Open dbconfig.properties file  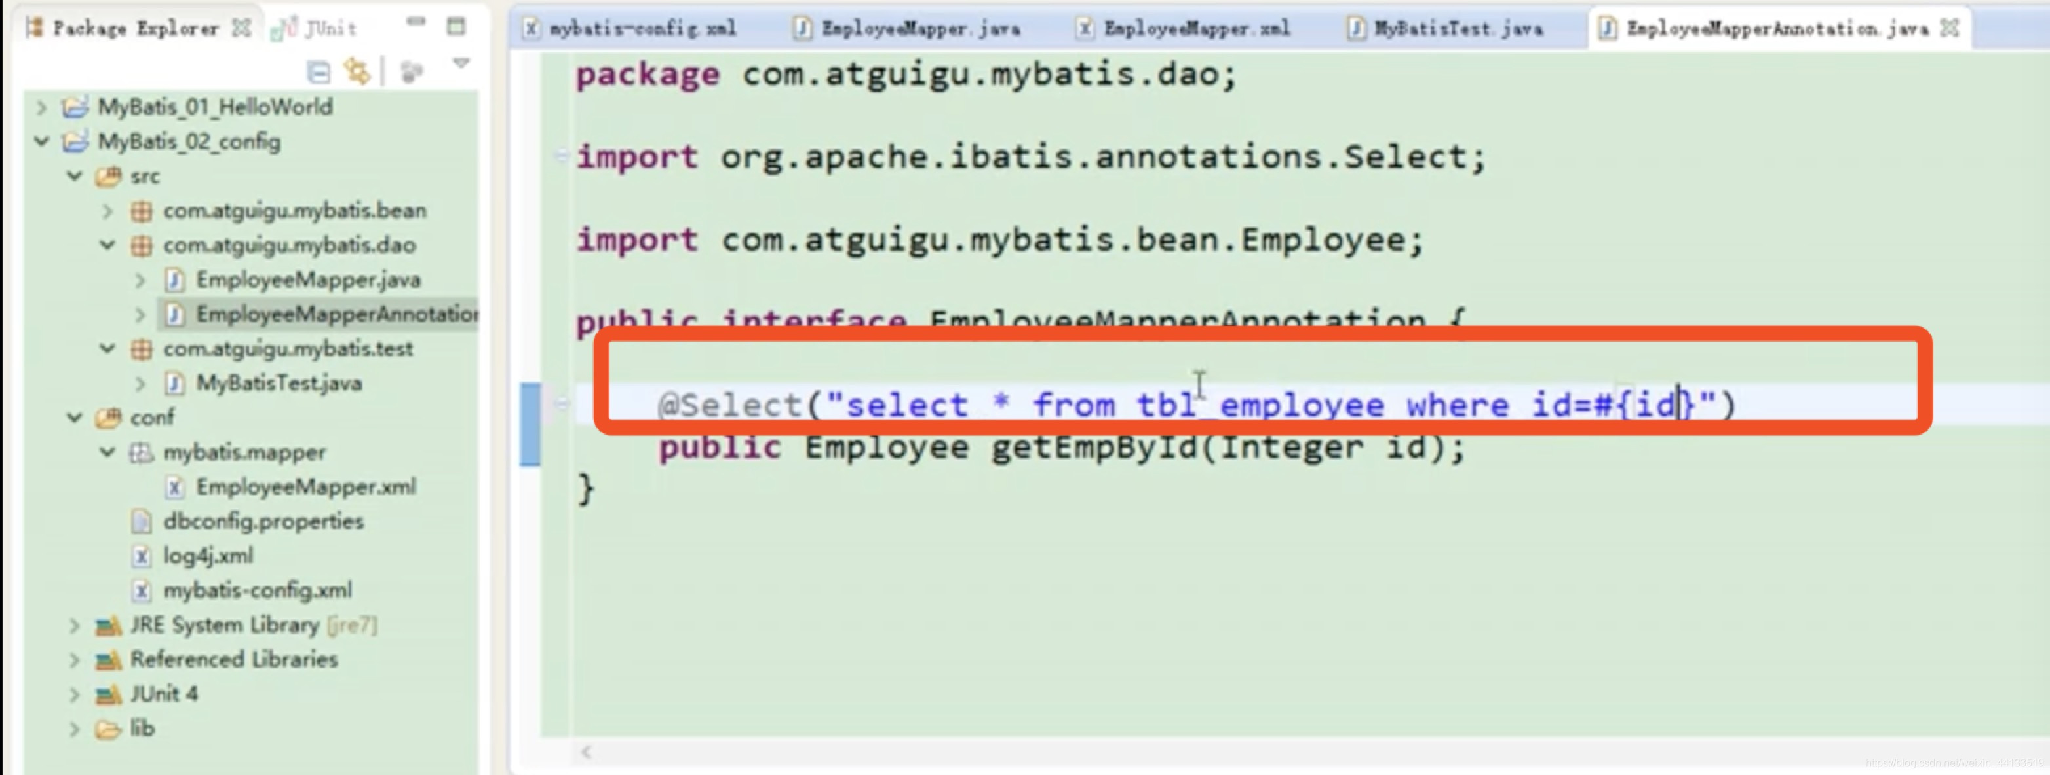tap(263, 522)
